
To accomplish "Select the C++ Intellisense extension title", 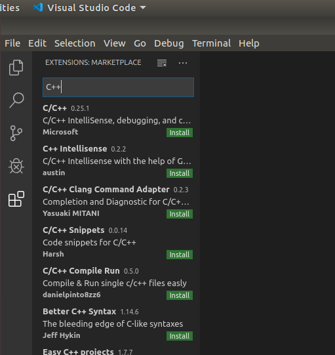I will pyautogui.click(x=75, y=149).
